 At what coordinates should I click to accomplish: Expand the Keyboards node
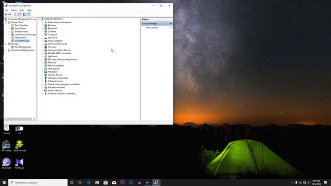[42, 56]
